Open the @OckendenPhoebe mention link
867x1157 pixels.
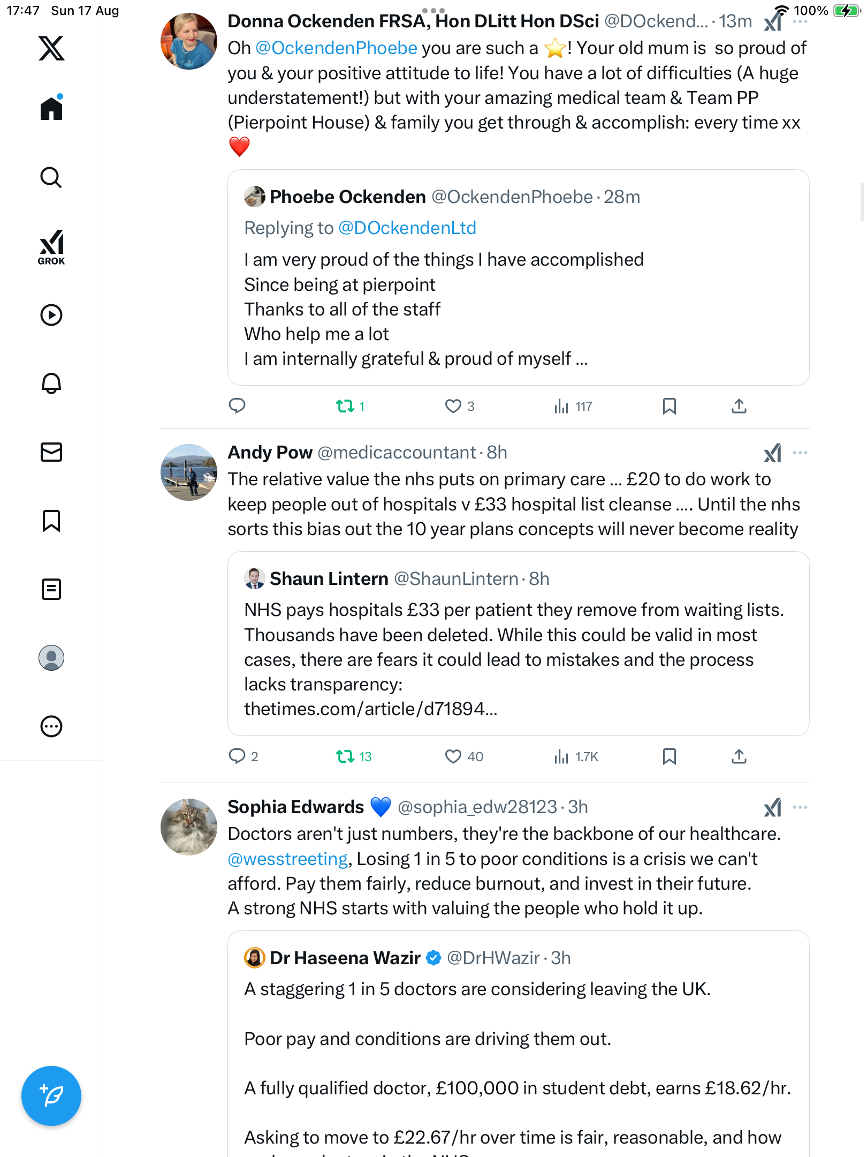coord(336,48)
